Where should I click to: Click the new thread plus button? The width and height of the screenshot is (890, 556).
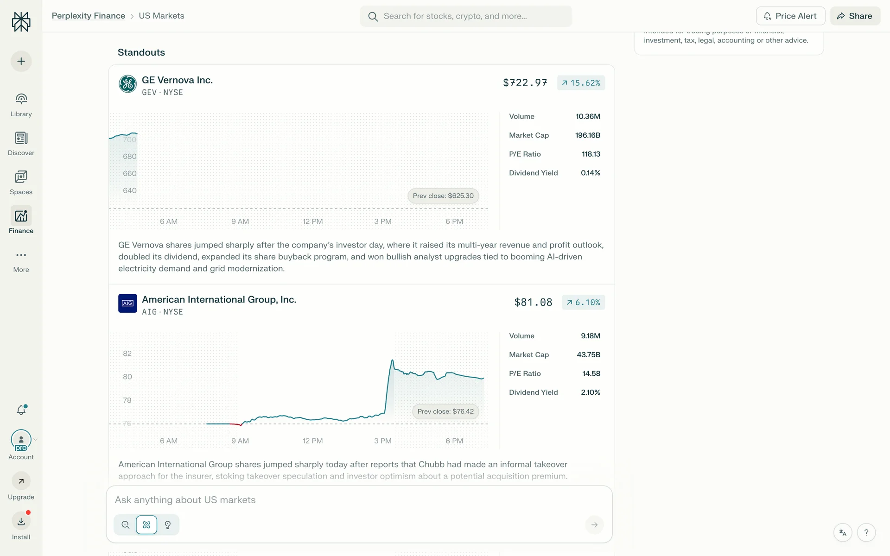[21, 61]
